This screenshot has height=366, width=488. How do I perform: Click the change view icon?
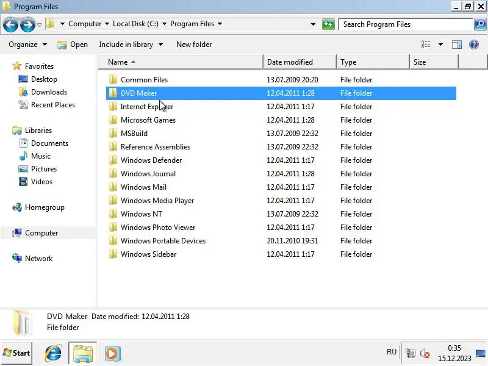pos(425,45)
